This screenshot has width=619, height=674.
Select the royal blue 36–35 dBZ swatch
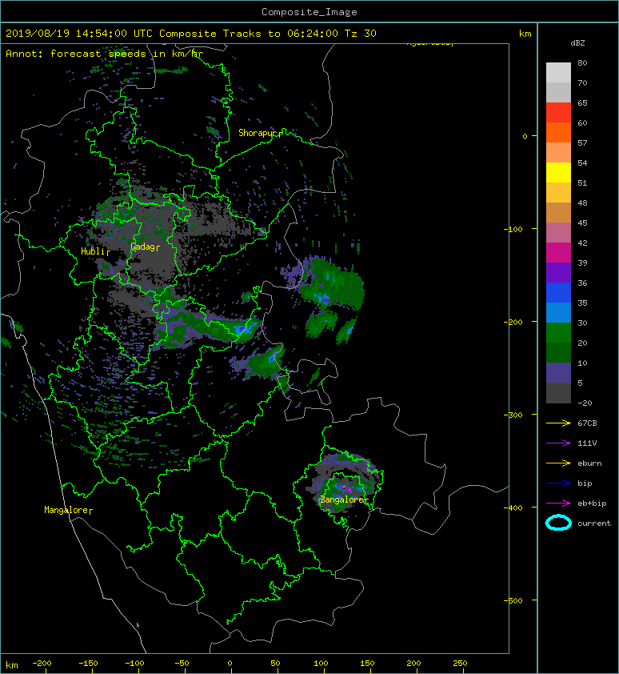coord(558,292)
